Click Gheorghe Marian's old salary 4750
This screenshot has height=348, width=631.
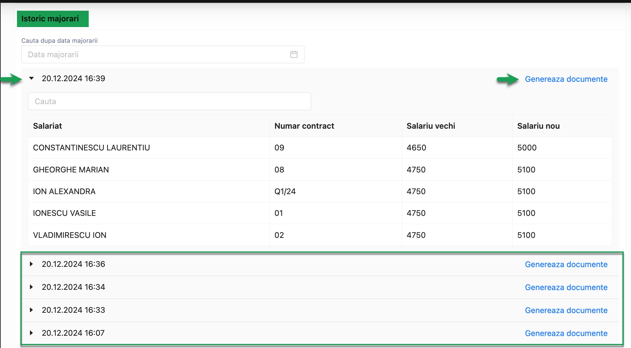coord(416,170)
